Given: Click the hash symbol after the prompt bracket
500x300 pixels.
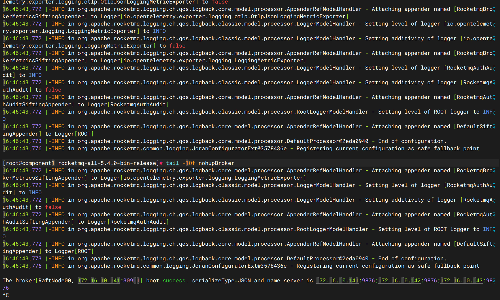Looking at the screenshot, I should pos(161,163).
